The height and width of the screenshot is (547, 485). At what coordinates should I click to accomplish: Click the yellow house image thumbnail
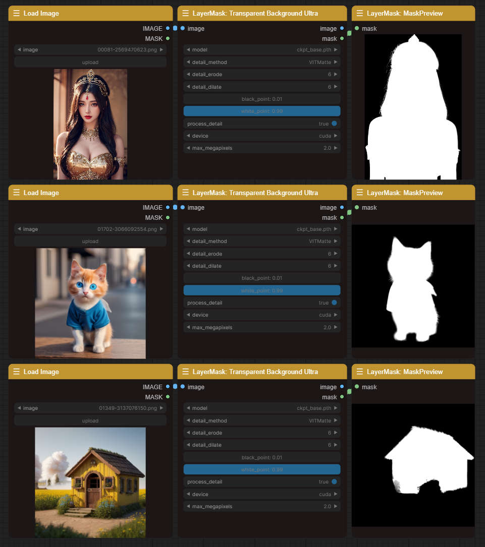(x=90, y=482)
